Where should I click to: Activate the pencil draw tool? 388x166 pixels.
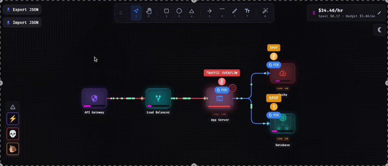(235, 13)
